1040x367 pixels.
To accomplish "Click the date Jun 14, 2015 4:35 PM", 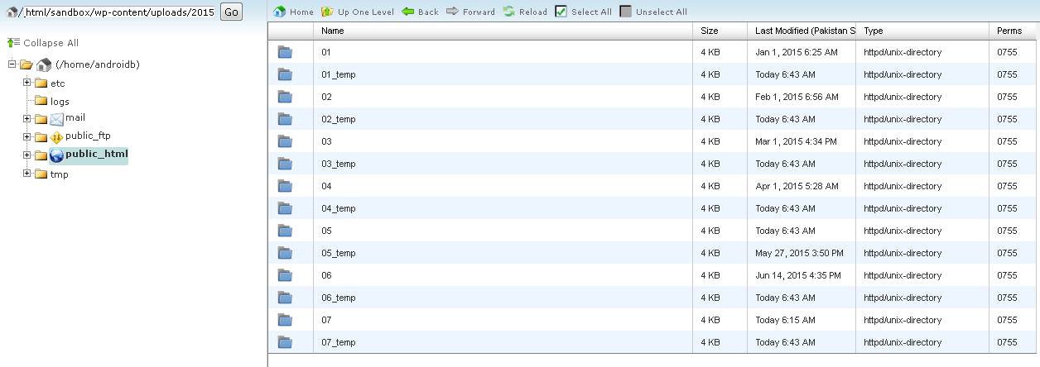I will 798,275.
